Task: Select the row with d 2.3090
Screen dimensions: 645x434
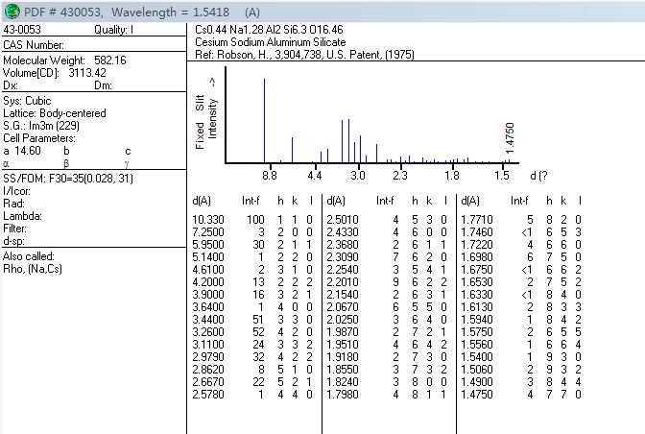Action: click(387, 257)
